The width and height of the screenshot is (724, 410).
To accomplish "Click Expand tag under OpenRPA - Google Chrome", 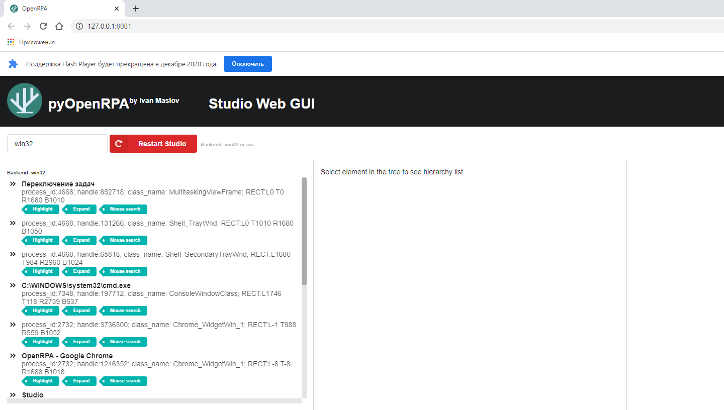I will pos(79,381).
